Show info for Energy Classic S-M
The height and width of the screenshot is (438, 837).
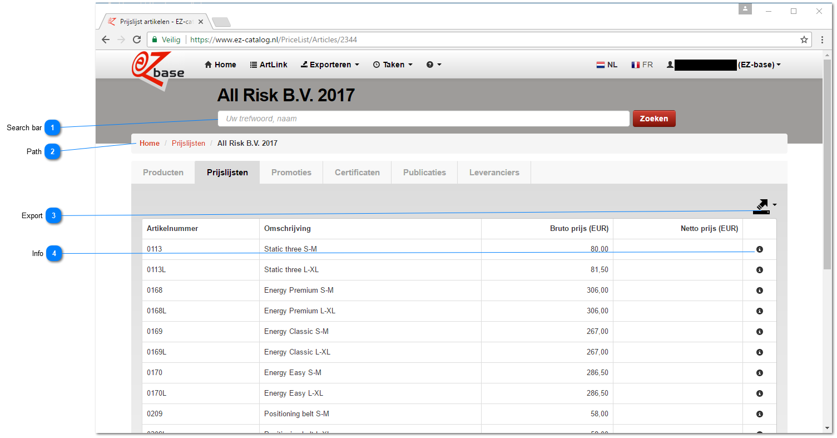[759, 332]
